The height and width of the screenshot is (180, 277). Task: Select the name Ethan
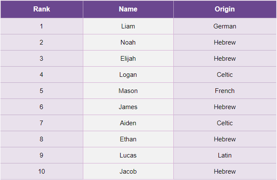(128, 139)
